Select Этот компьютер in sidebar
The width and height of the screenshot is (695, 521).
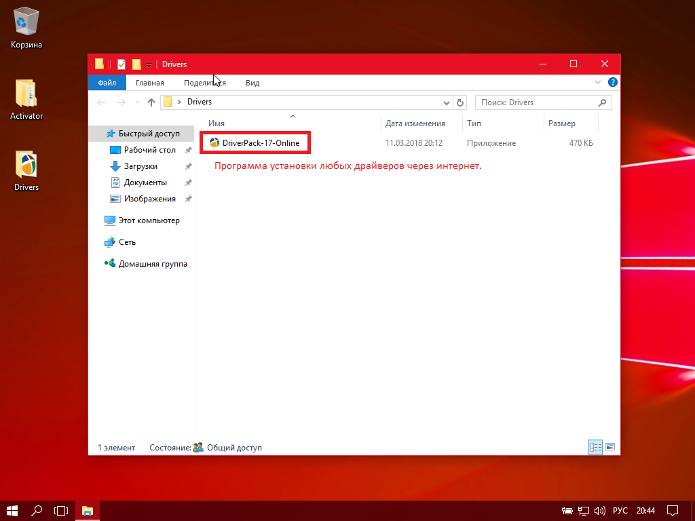tap(149, 220)
